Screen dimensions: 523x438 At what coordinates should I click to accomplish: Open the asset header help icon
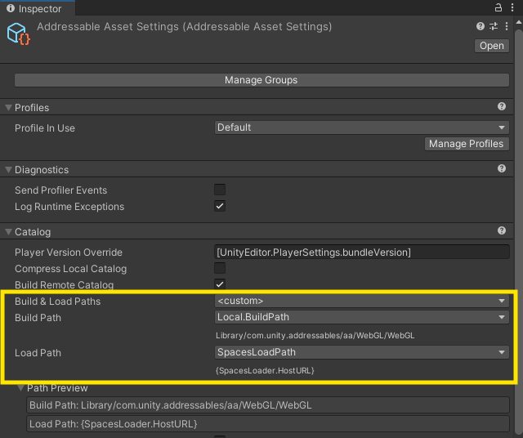pos(481,27)
